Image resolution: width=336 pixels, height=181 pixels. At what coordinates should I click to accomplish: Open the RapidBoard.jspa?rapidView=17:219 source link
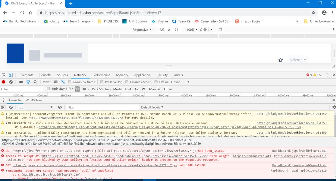coord(298,171)
